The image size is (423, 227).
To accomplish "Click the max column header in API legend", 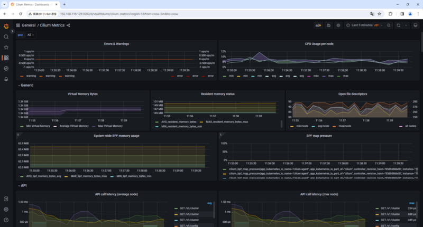I will (x=411, y=203).
